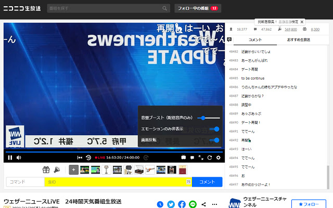The image size is (333, 208).
Task: Mute the player volume speaker icon
Action: (19, 158)
